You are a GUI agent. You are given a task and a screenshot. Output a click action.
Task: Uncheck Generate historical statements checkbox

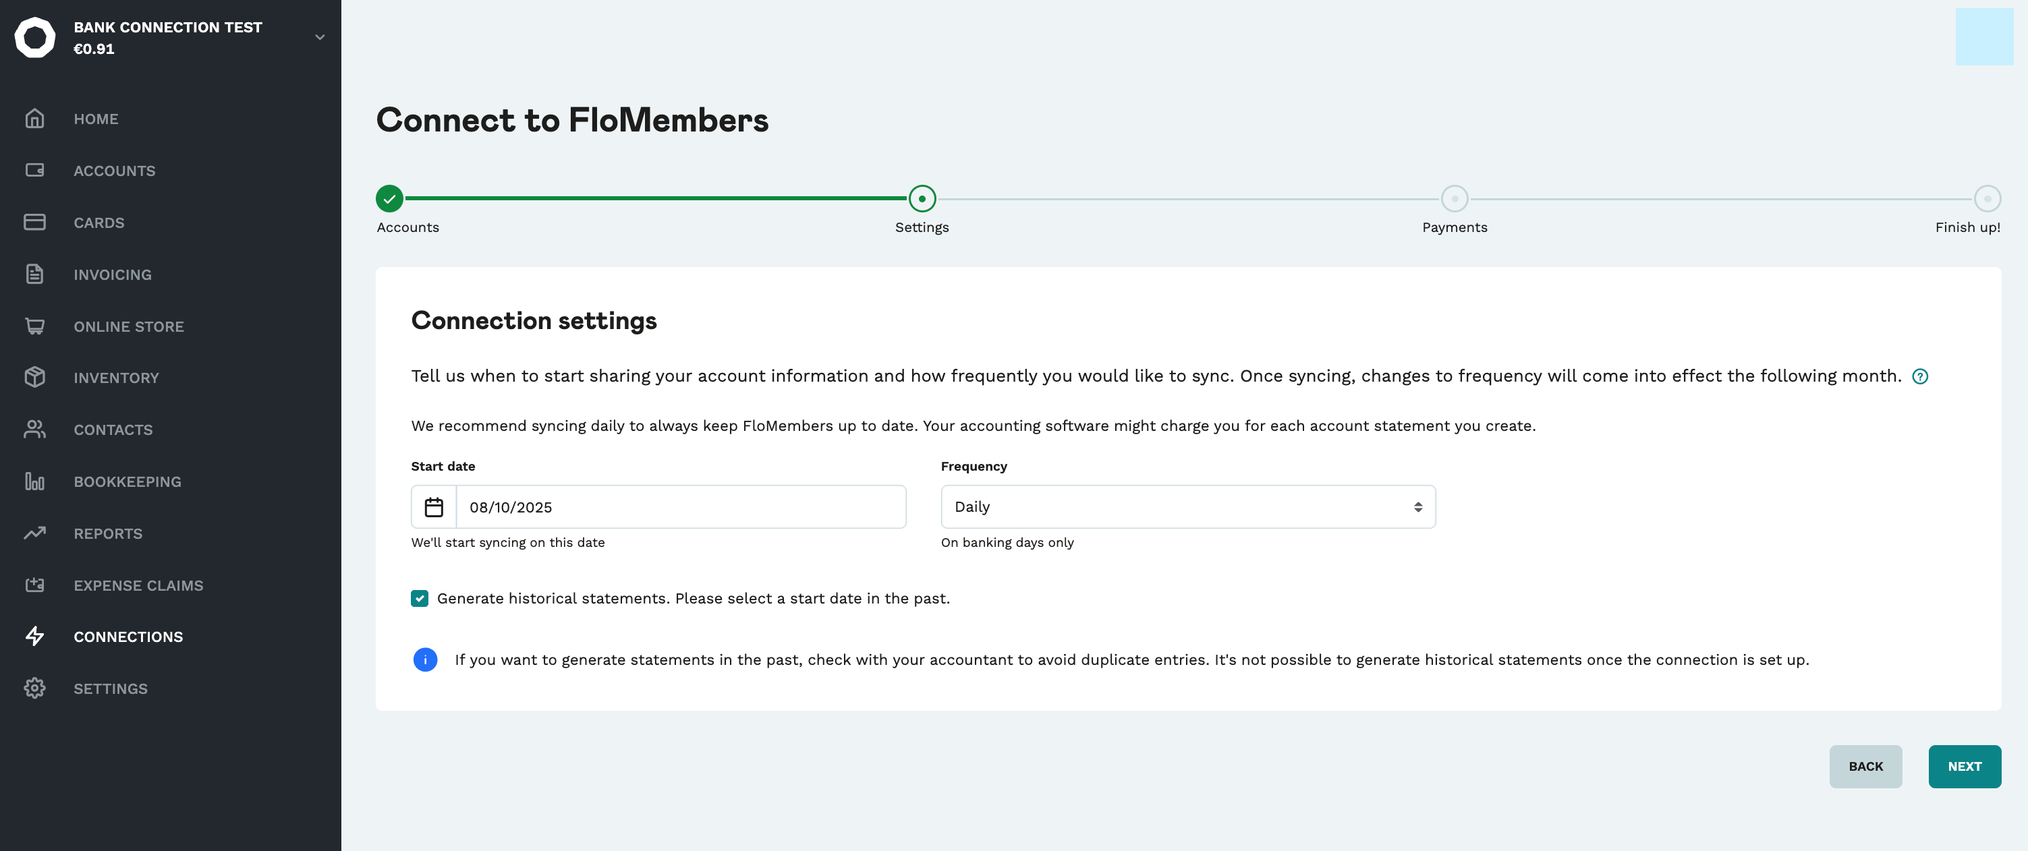pyautogui.click(x=420, y=598)
